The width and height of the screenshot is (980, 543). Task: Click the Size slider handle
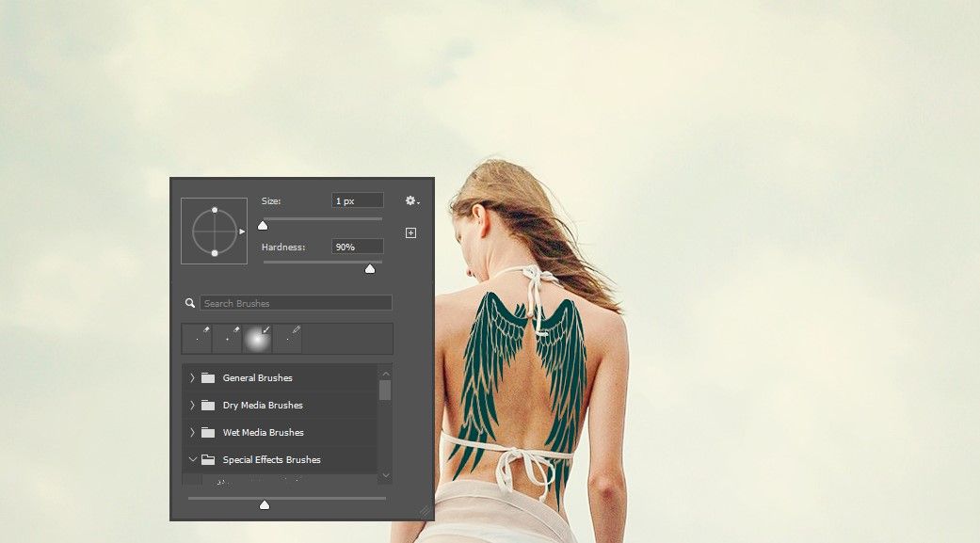click(x=263, y=224)
